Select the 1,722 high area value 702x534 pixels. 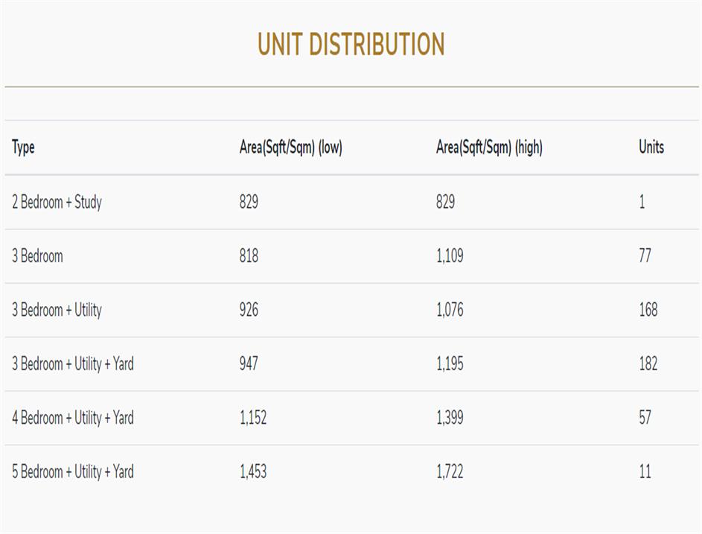click(x=450, y=471)
